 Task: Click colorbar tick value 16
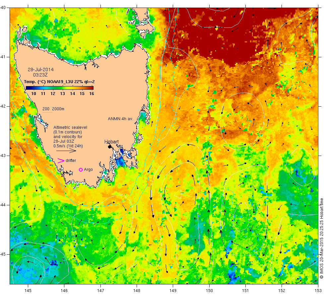92,93
